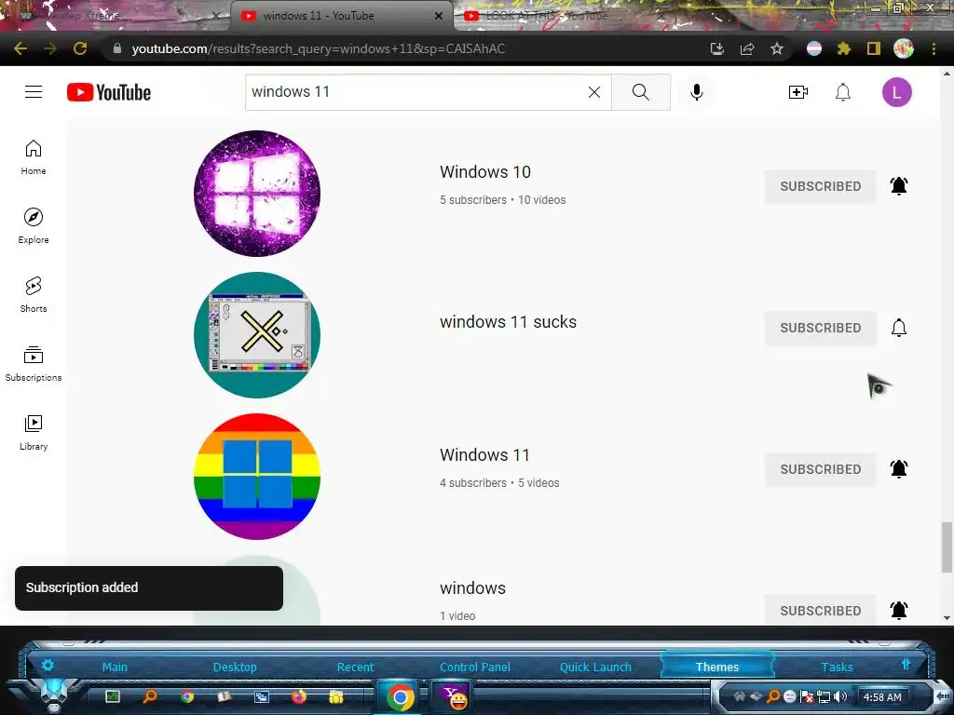This screenshot has height=715, width=954.
Task: Select the Quick Launch dock tab
Action: click(x=595, y=667)
